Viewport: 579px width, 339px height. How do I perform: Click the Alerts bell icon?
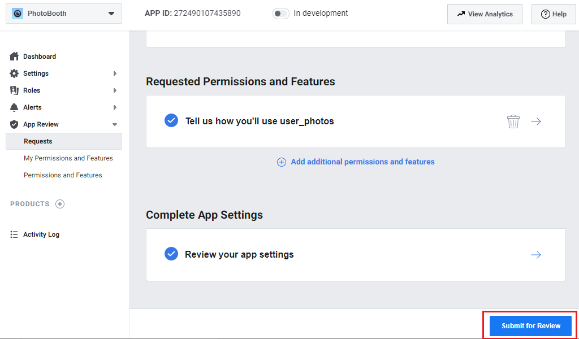point(14,107)
